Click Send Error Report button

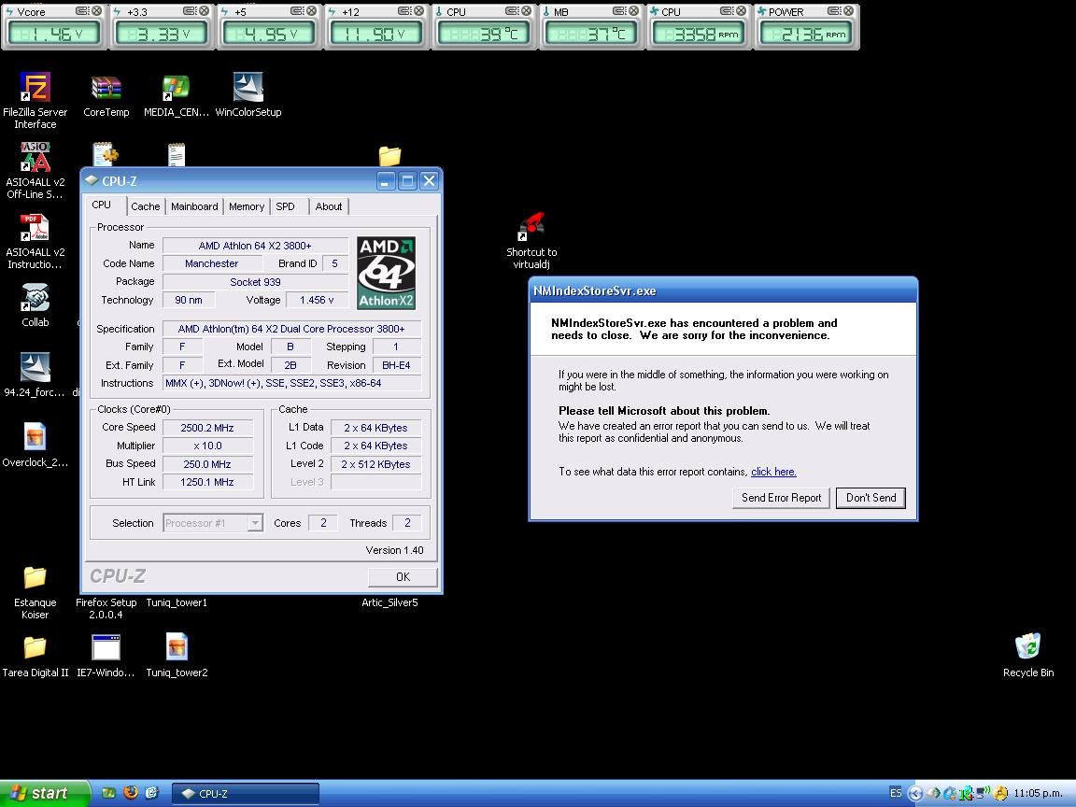click(781, 498)
